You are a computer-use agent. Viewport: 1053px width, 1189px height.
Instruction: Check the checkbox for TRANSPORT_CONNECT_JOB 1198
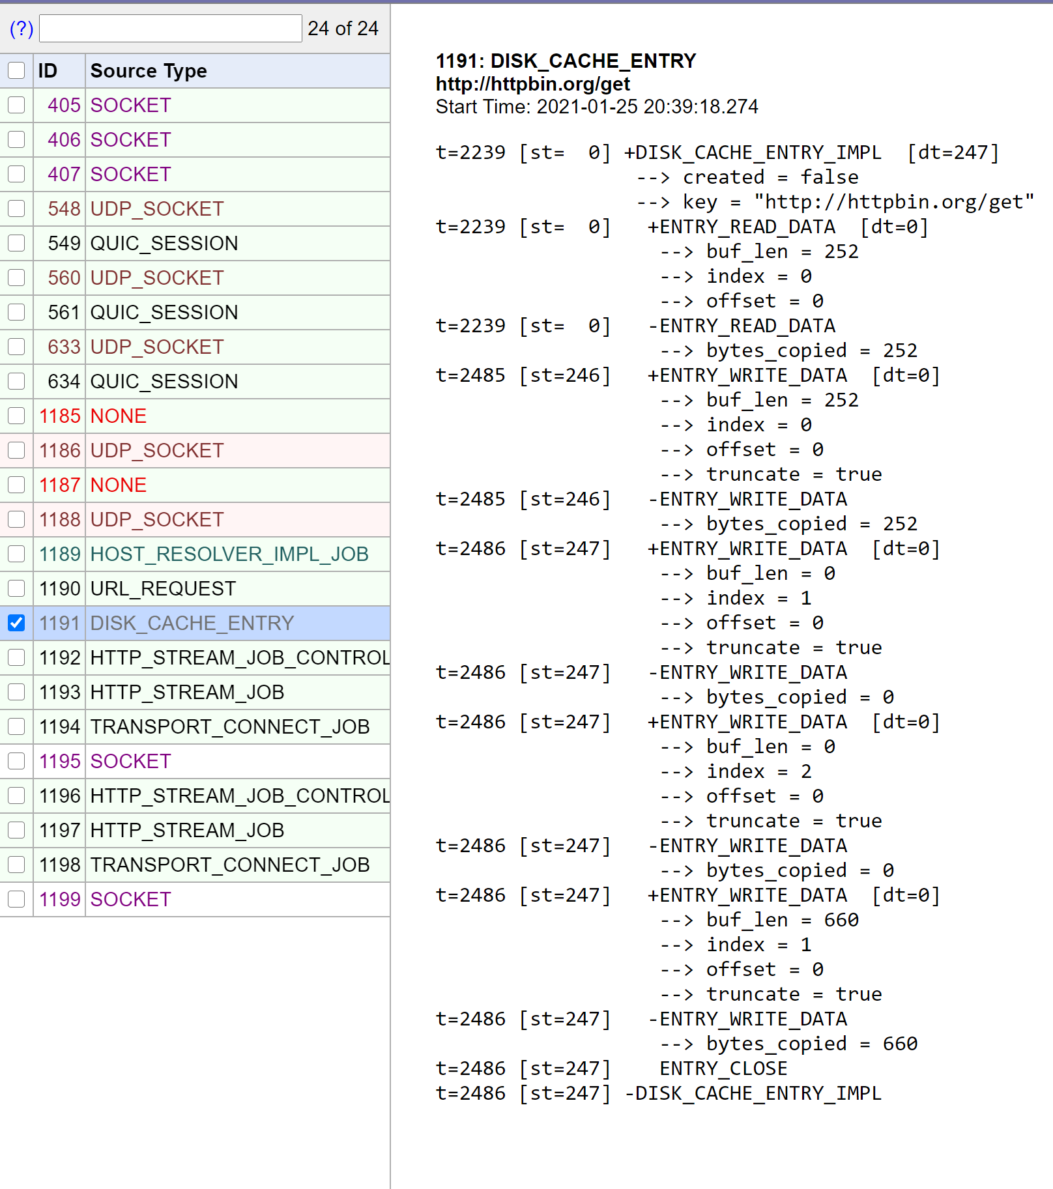[x=16, y=865]
